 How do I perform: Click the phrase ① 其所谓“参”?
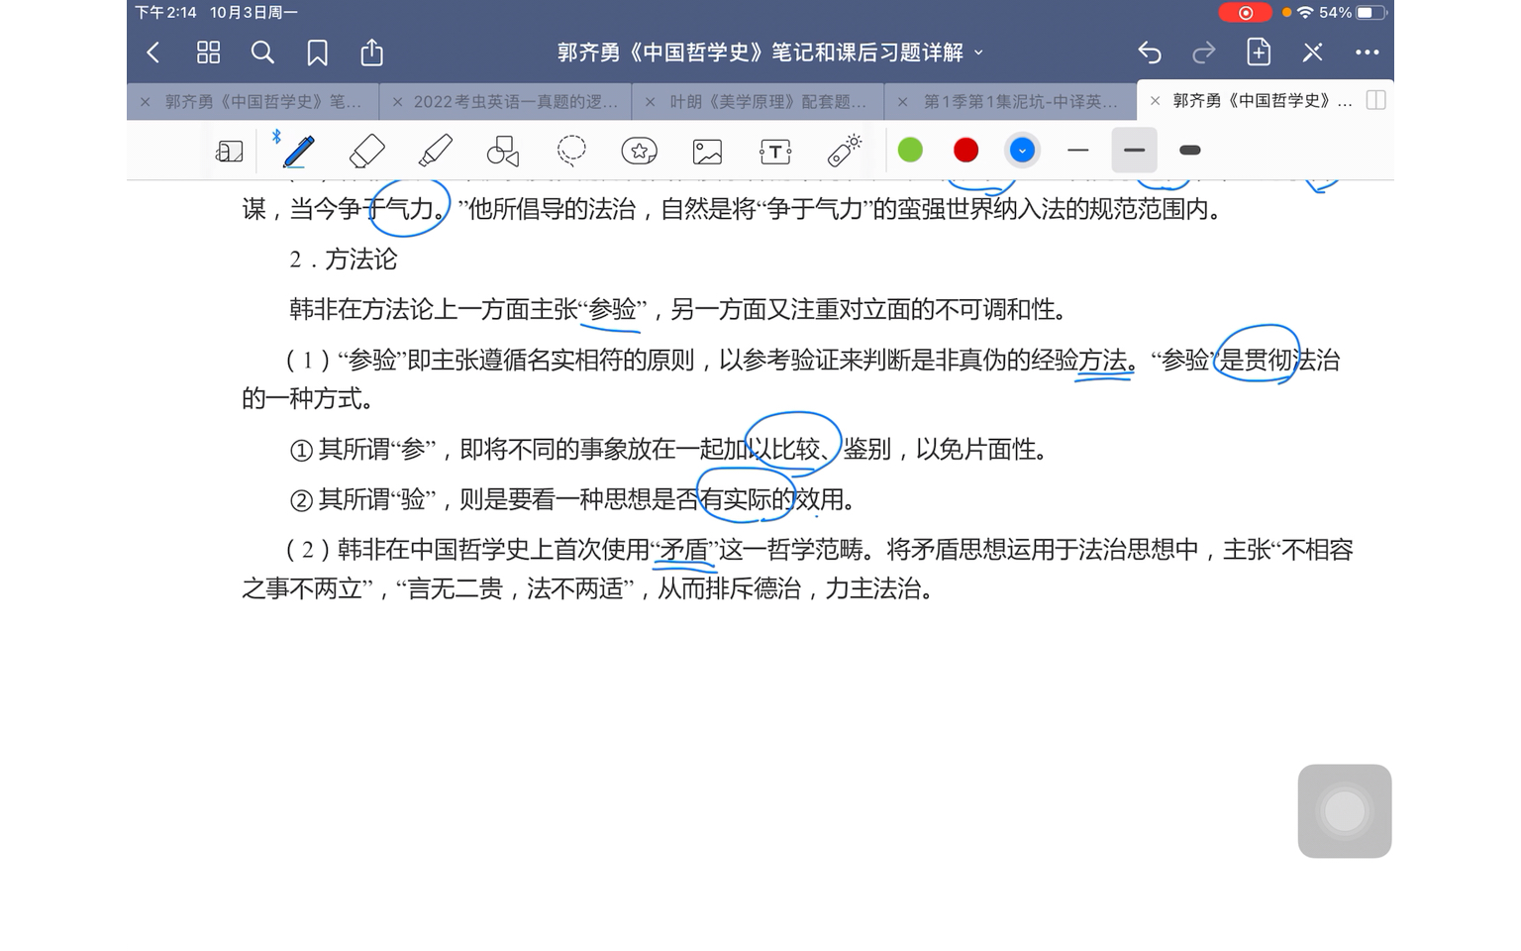(362, 450)
